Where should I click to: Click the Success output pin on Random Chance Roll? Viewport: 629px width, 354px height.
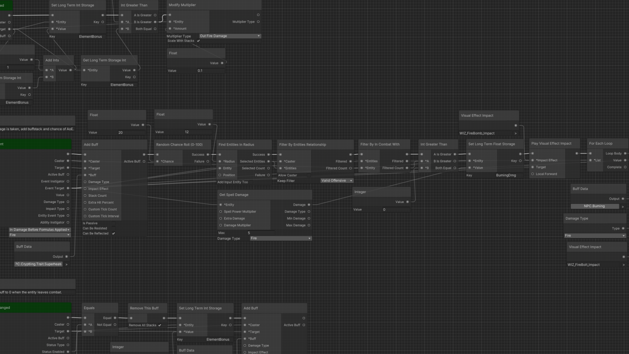[x=208, y=154]
